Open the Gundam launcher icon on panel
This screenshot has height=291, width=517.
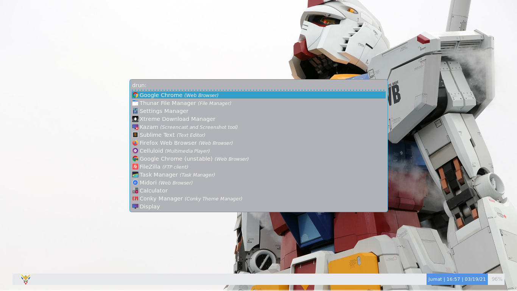click(26, 279)
